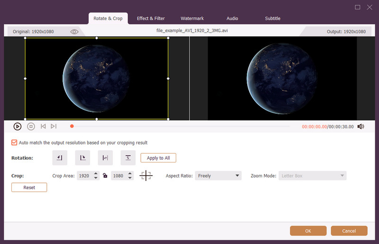Screen dimensions: 379x244
Task: Rotate video 90 degrees left
Action: pyautogui.click(x=60, y=158)
